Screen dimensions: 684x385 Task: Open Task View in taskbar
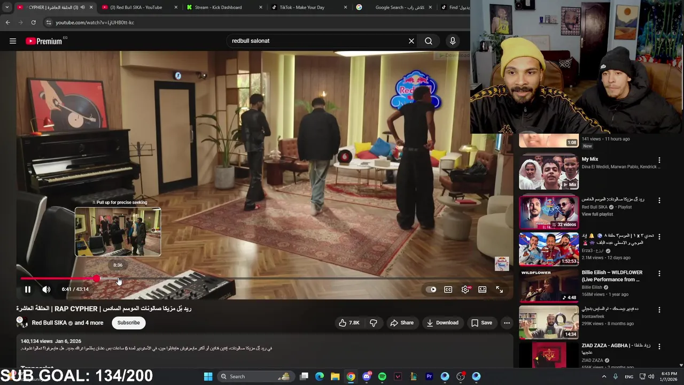pyautogui.click(x=304, y=376)
